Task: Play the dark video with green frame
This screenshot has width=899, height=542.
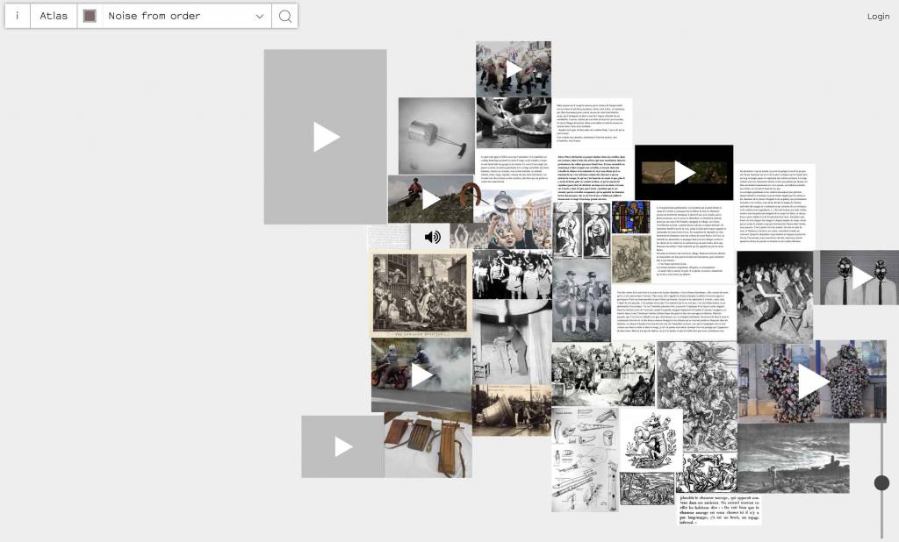Action: (684, 173)
